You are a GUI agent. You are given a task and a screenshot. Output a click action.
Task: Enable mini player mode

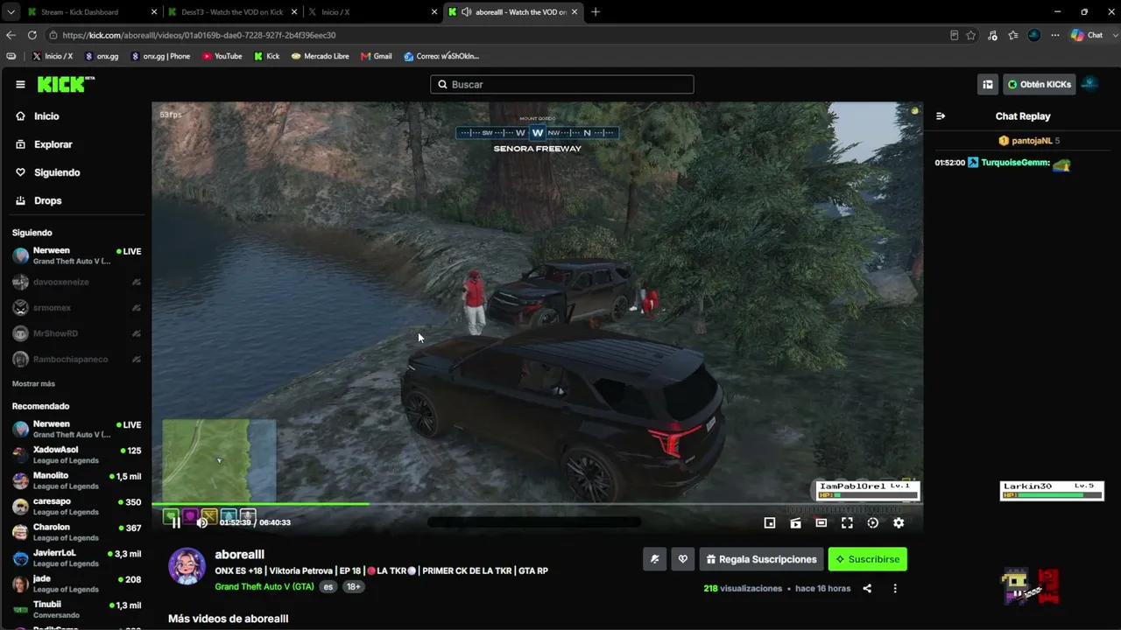click(x=770, y=522)
